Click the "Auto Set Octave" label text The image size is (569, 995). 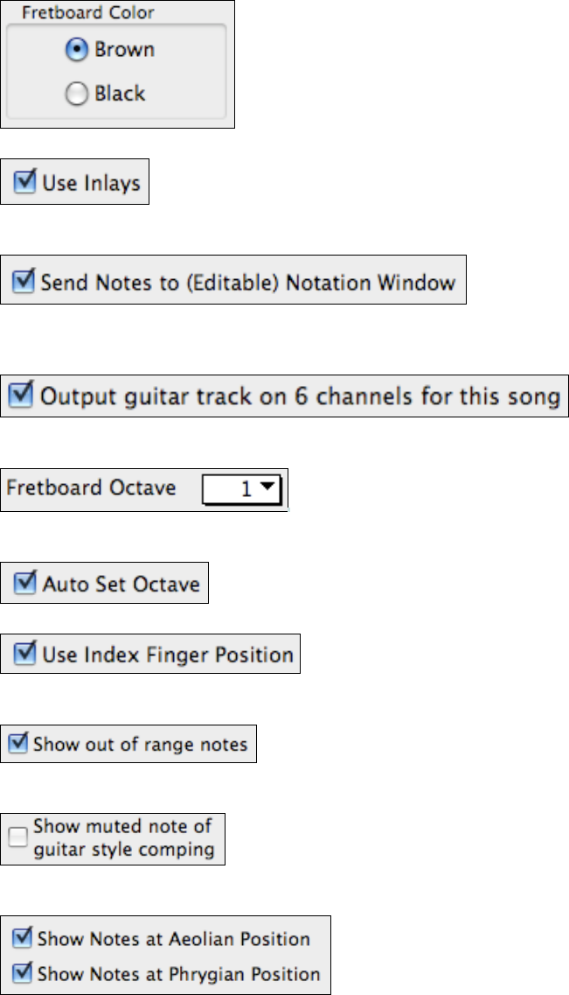point(121,584)
